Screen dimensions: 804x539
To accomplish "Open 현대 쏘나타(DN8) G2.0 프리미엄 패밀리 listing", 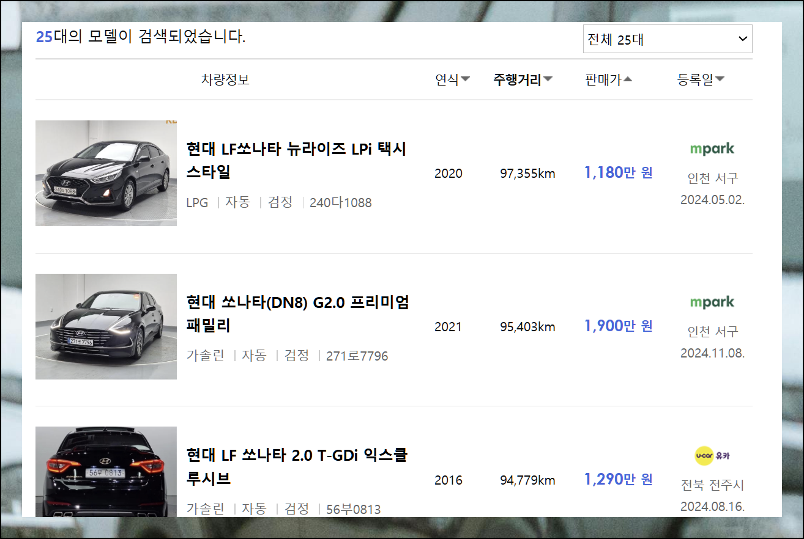I will pos(298,313).
